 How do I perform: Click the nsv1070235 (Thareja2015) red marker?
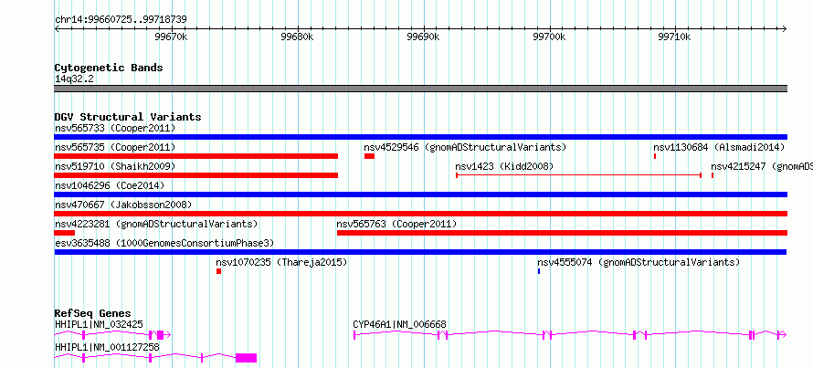[x=219, y=271]
